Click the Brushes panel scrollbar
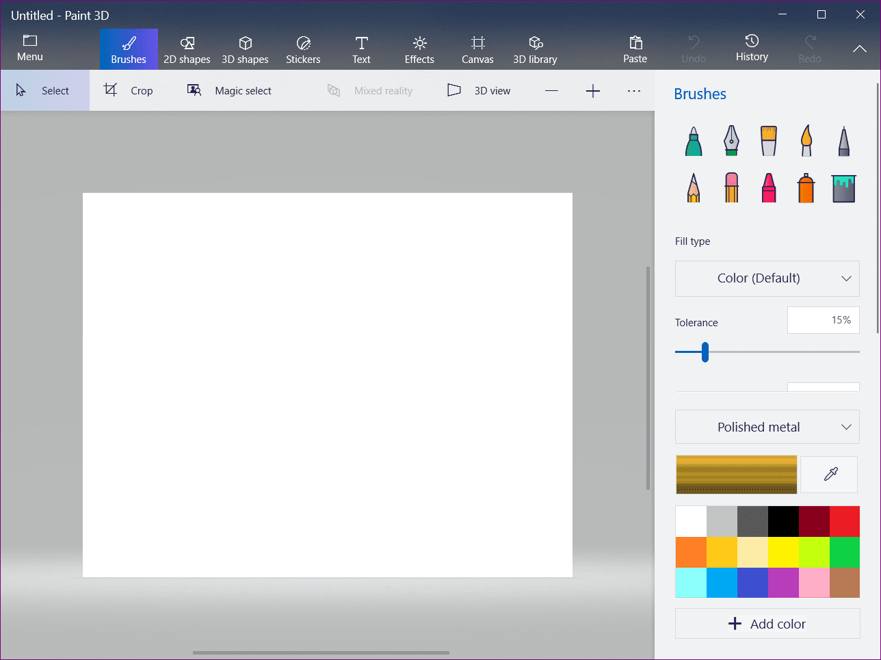 coord(878,207)
